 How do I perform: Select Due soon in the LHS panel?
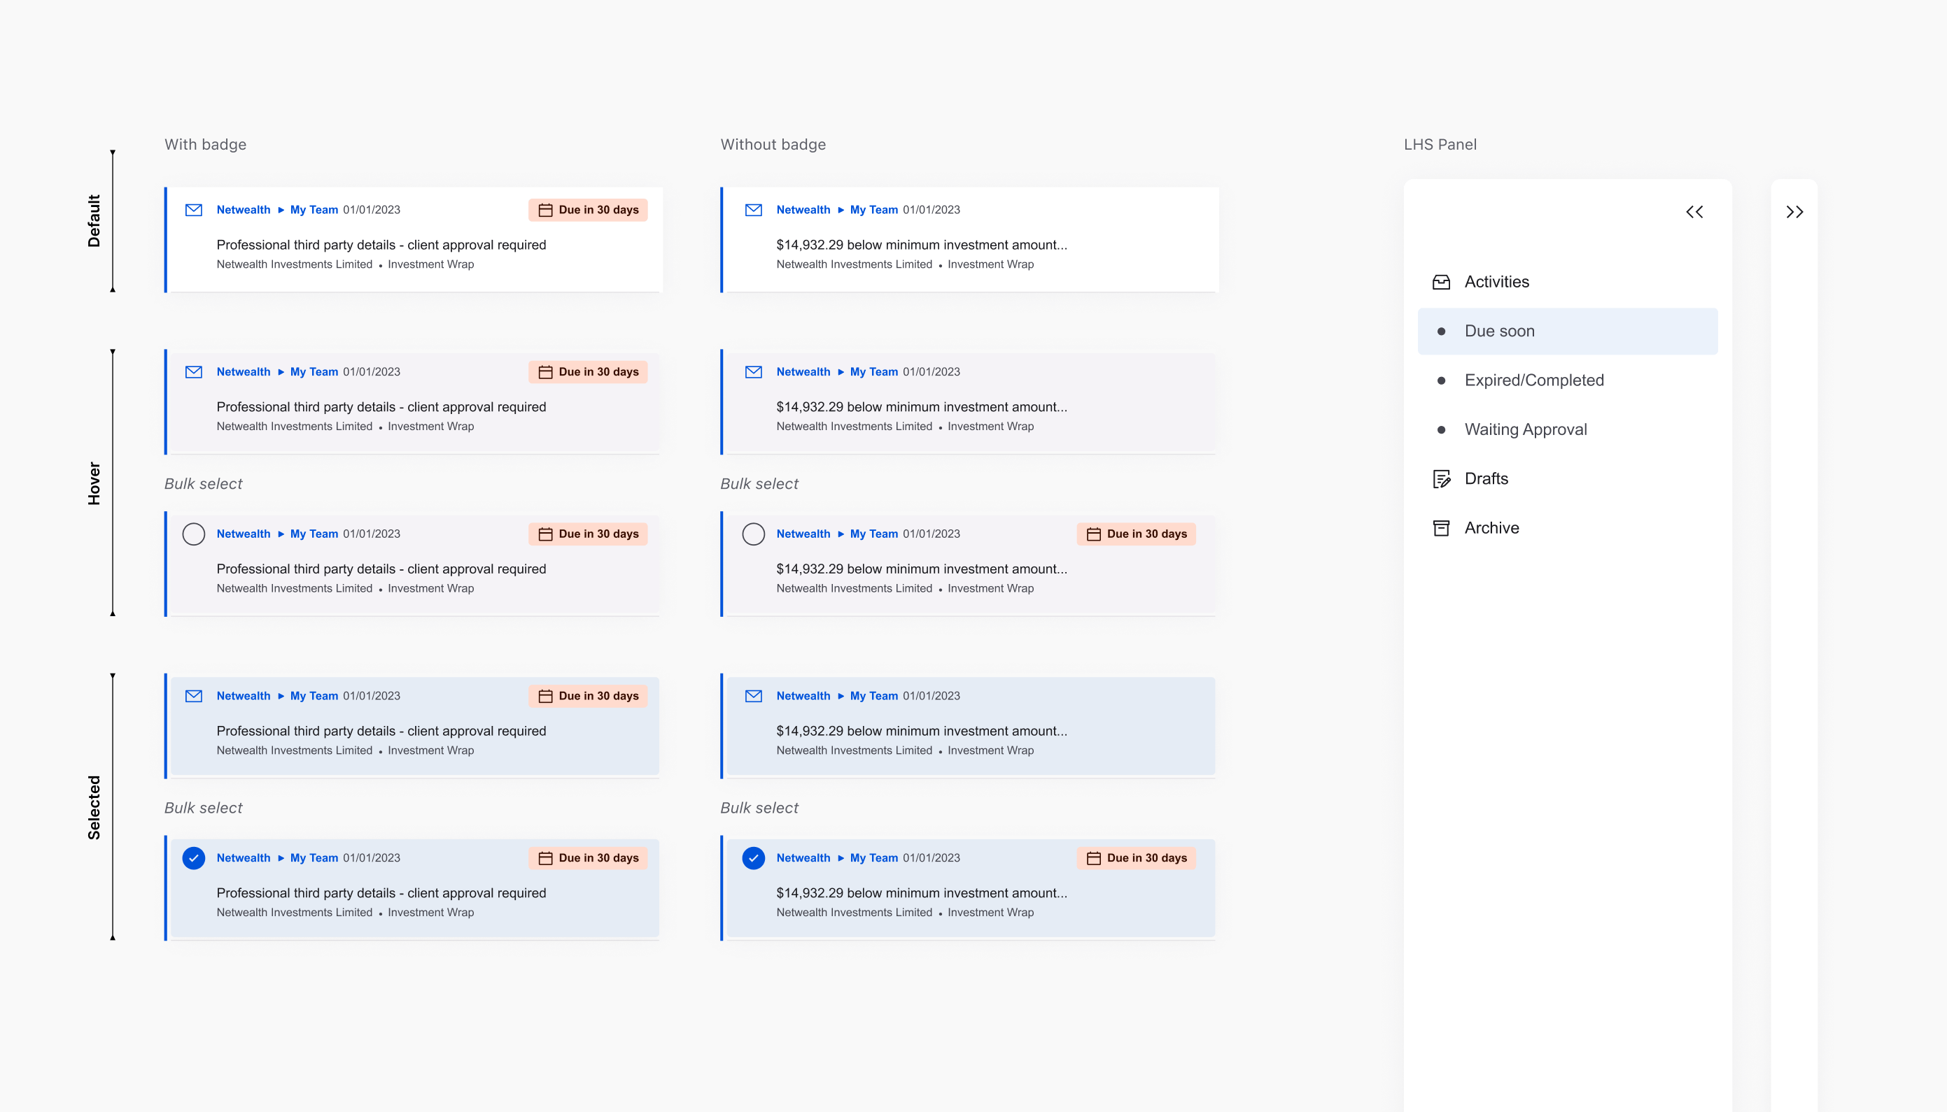1499,331
